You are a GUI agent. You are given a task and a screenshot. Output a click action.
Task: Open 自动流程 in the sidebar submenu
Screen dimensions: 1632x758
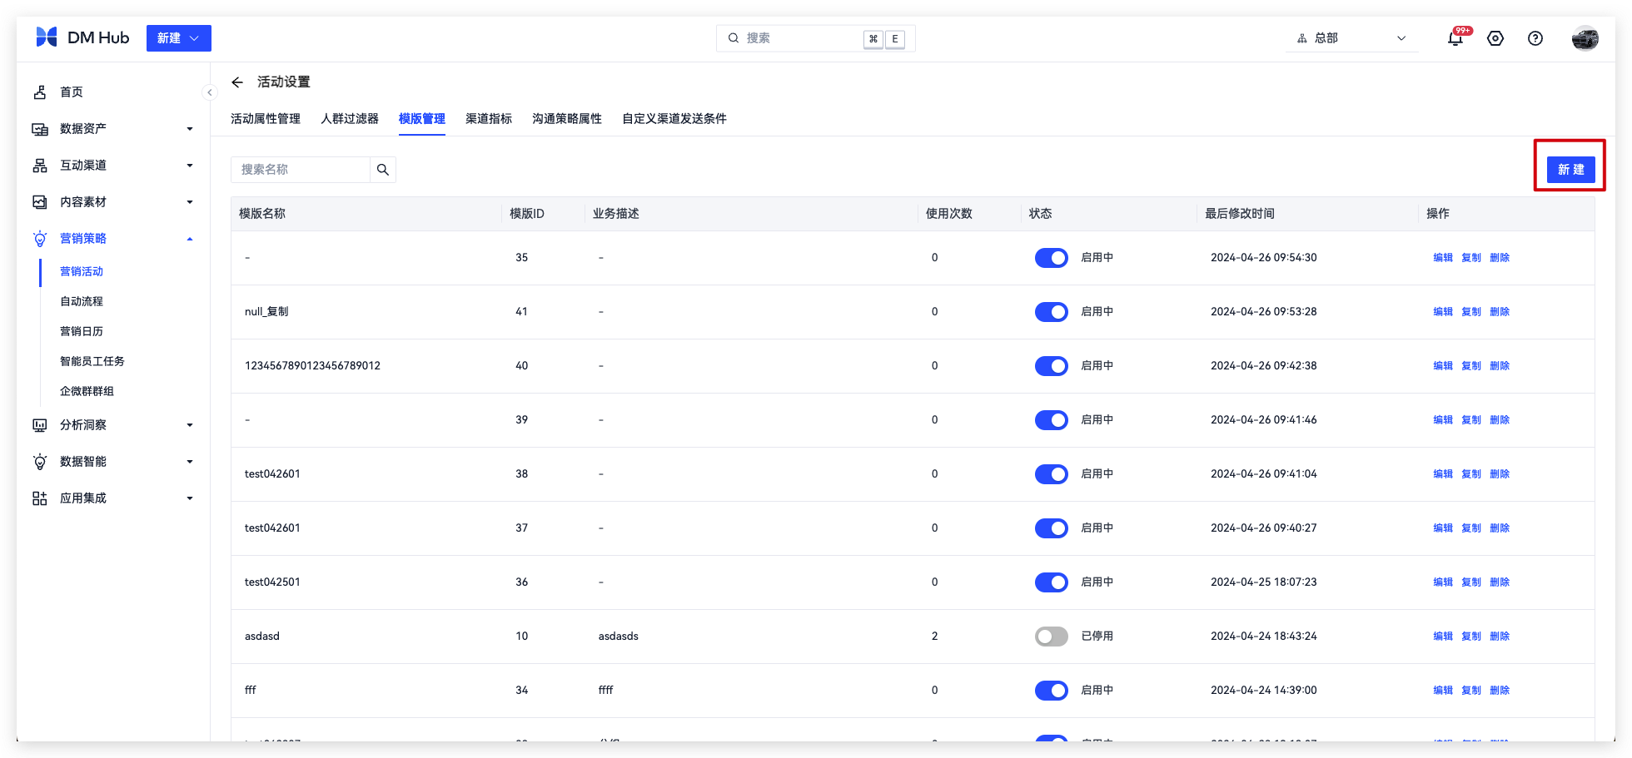coord(82,302)
